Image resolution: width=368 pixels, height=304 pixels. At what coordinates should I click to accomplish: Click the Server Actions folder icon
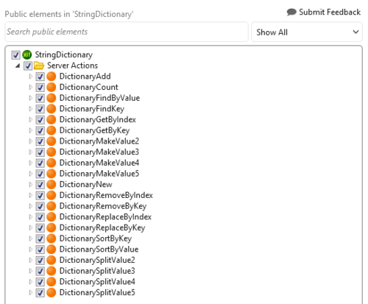39,66
